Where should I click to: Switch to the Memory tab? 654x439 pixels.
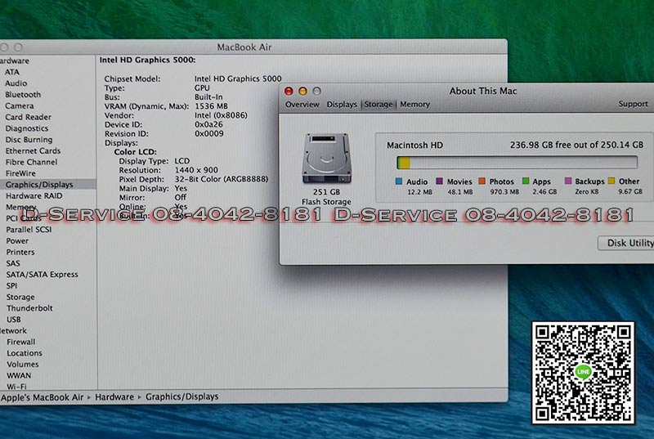(414, 104)
